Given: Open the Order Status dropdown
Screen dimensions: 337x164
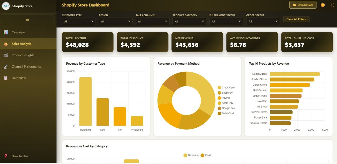Looking at the screenshot, I should click(263, 21).
